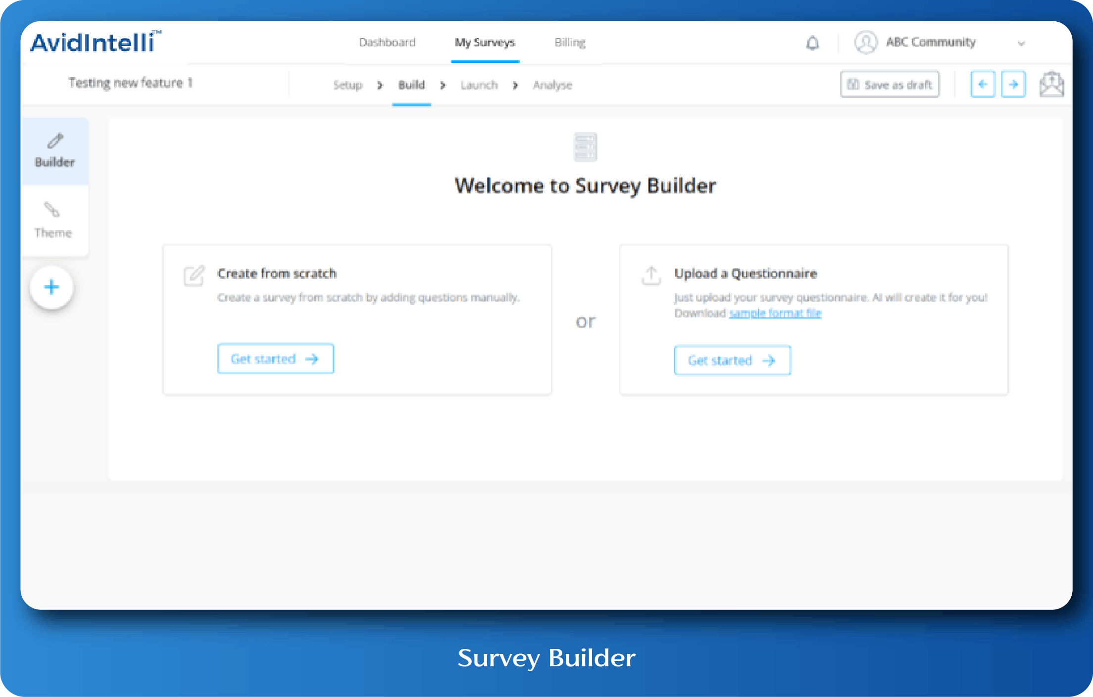Select the Build step
The width and height of the screenshot is (1093, 697).
pyautogui.click(x=411, y=85)
